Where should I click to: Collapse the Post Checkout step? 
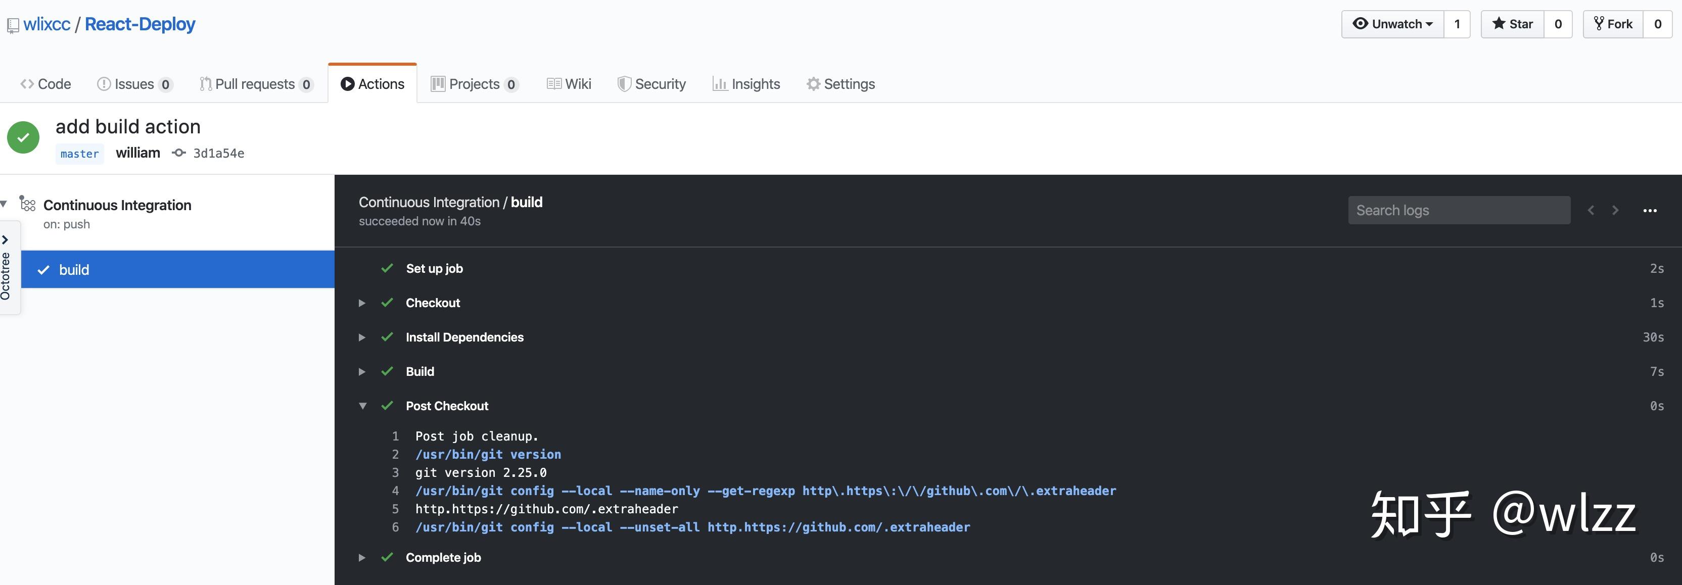pos(363,406)
